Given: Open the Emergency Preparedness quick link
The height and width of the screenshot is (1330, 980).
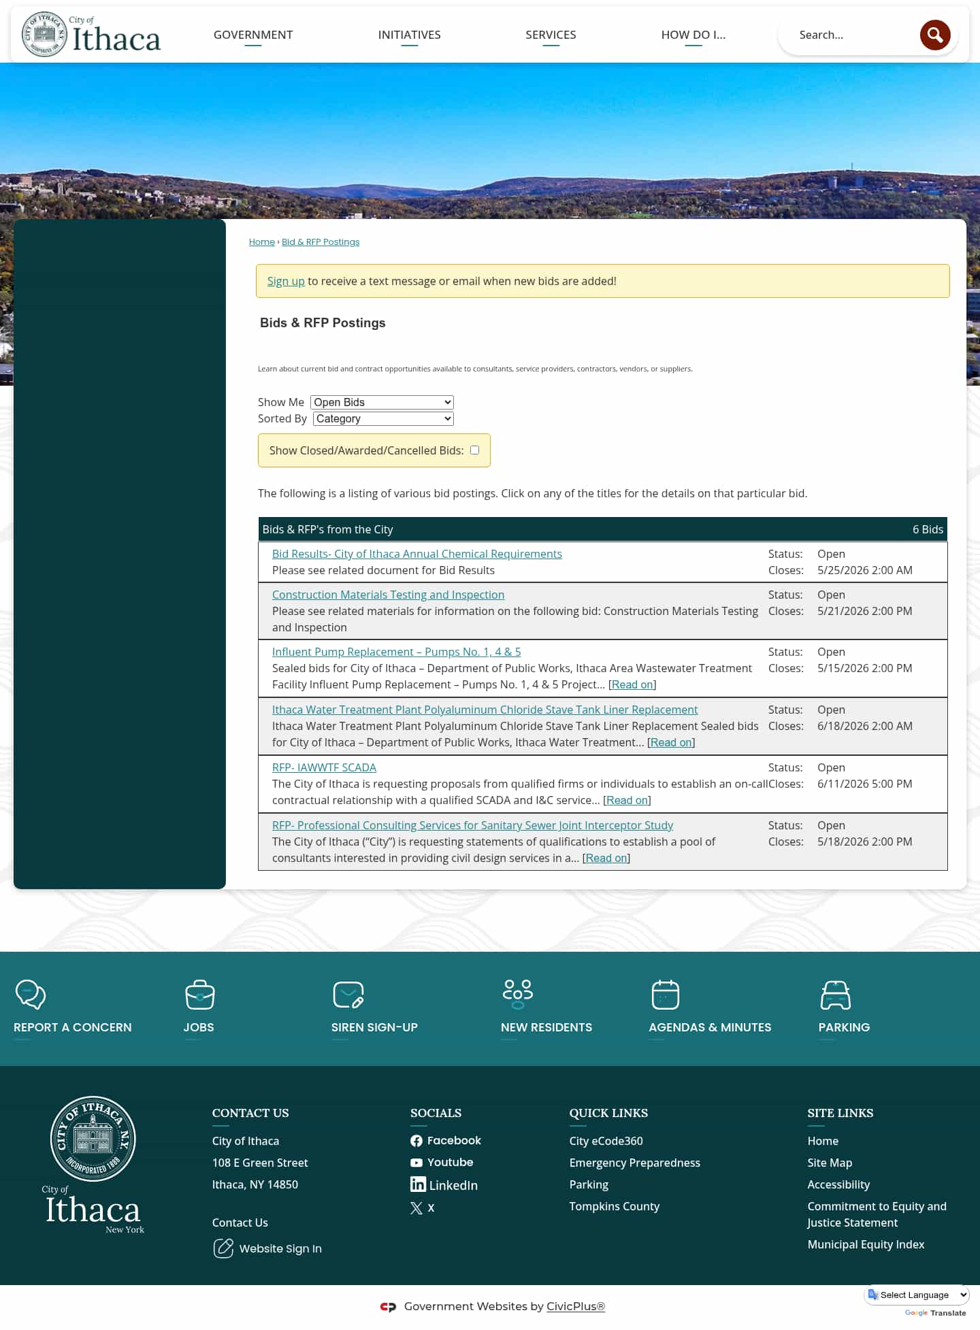Looking at the screenshot, I should coord(635,1163).
